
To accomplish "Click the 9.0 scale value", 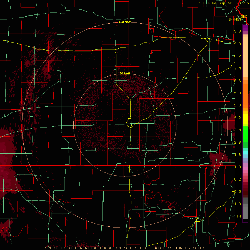I will (237, 44).
